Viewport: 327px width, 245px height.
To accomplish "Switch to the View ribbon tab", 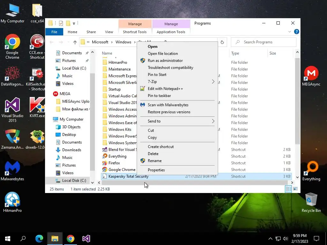I will click(x=109, y=32).
